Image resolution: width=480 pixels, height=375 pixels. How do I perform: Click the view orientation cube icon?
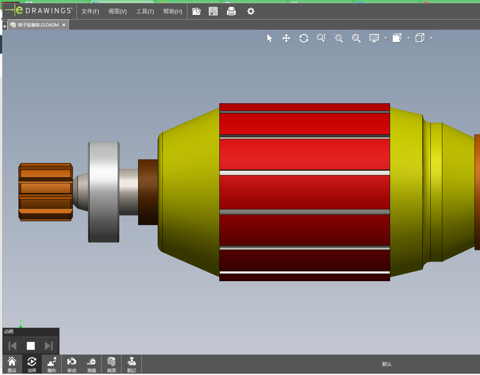point(397,38)
